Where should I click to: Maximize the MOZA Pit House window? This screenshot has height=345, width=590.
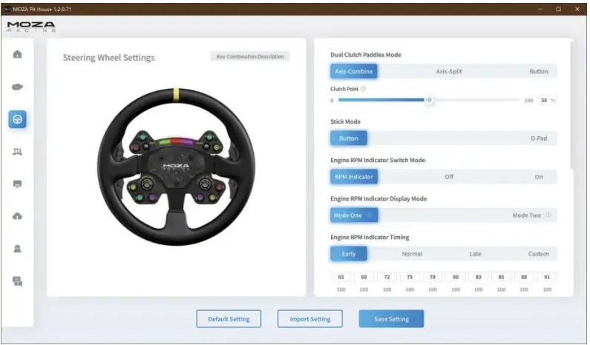559,9
